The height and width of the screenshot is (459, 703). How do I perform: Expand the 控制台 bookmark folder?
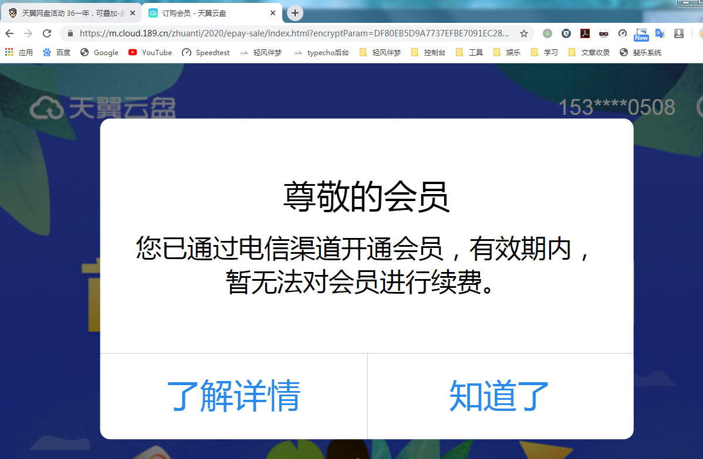(x=428, y=52)
